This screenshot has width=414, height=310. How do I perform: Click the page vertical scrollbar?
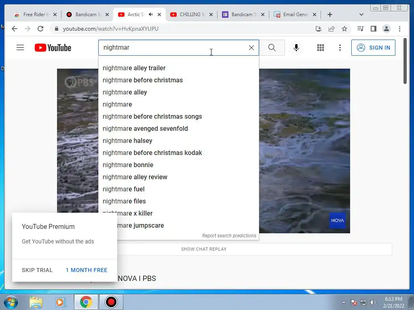click(405, 61)
